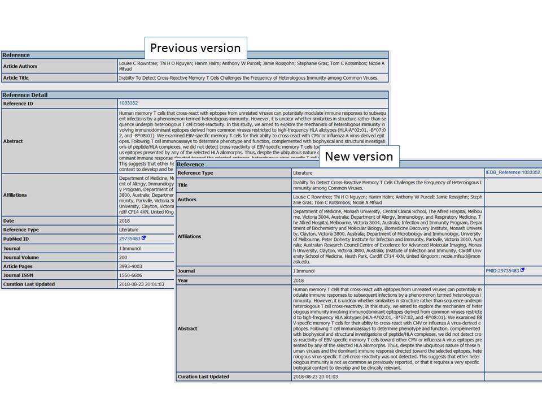This screenshot has width=542, height=407.
Task: Select the Literature value in the new version table
Action: click(x=303, y=173)
